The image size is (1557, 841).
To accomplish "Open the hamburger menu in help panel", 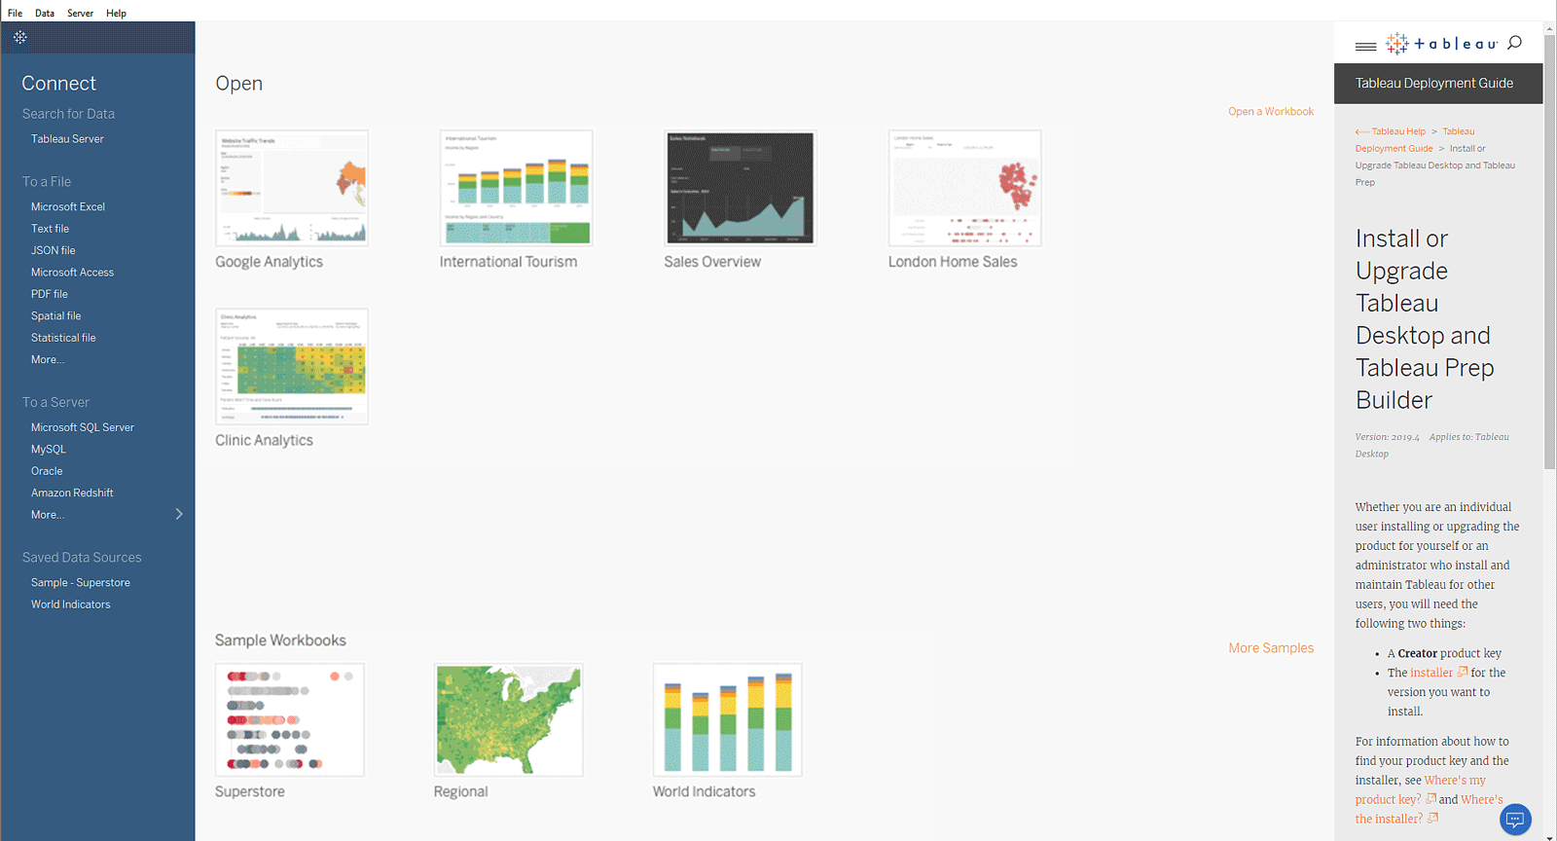I will tap(1365, 46).
